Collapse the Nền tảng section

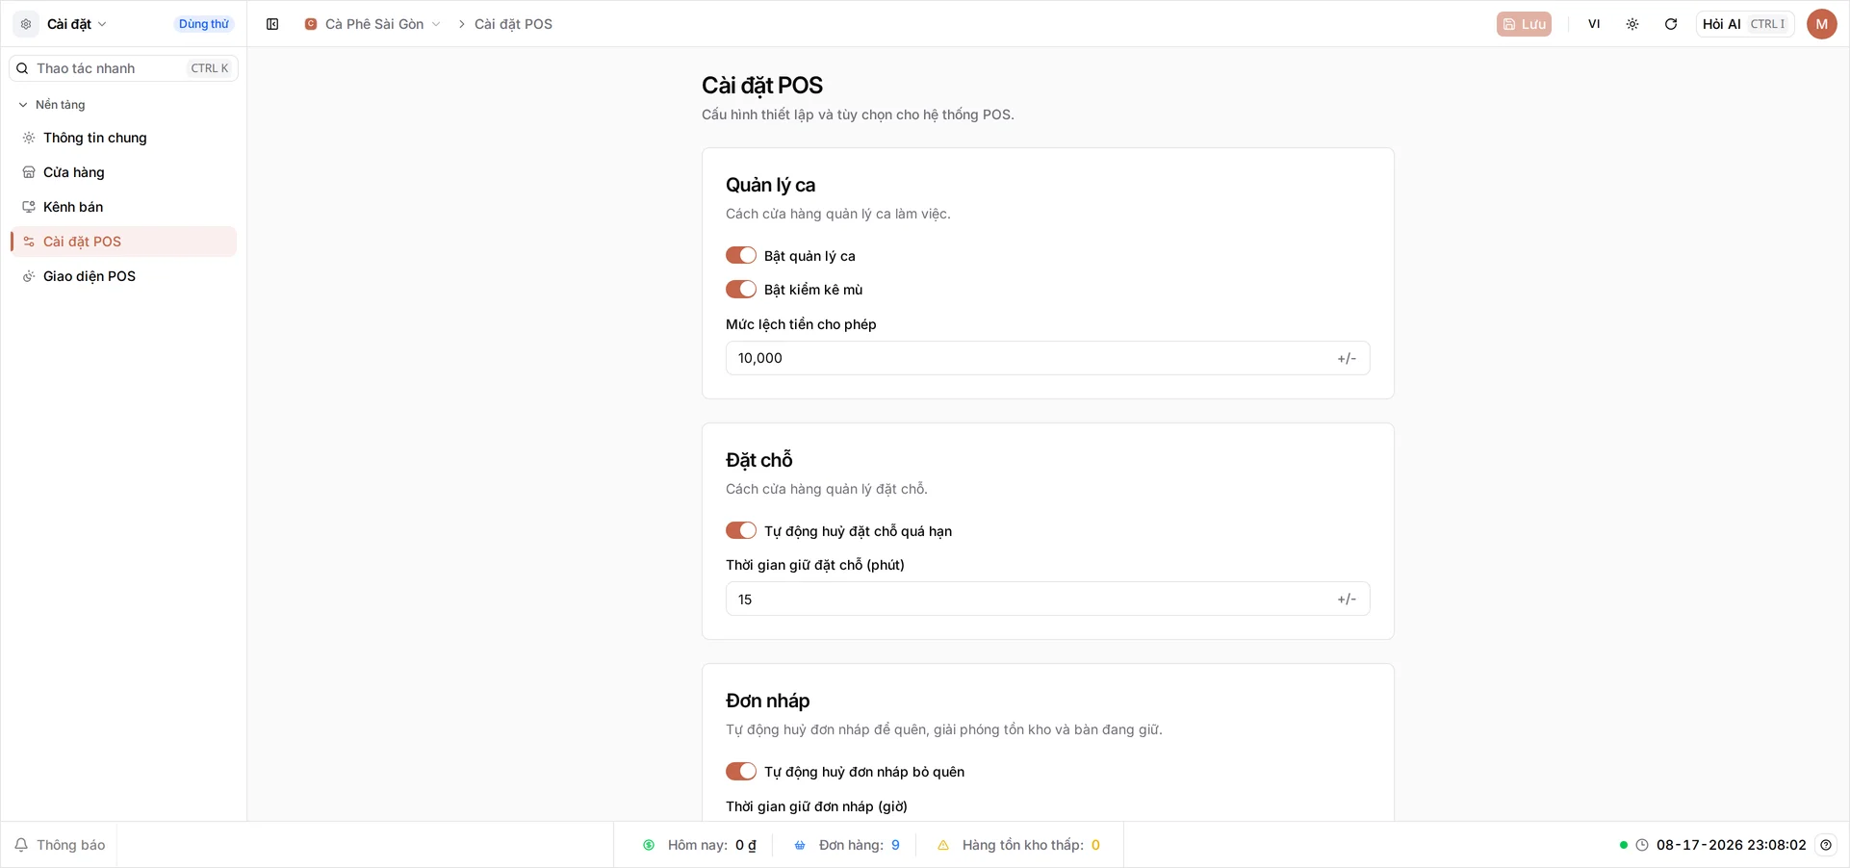click(53, 105)
